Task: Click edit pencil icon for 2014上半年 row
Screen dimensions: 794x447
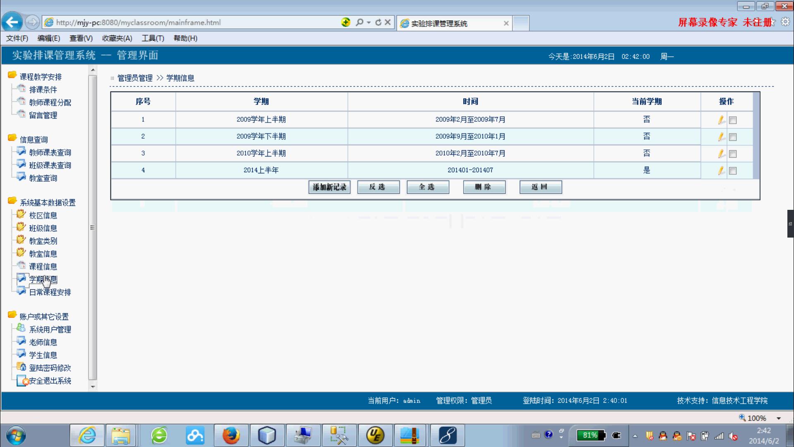Action: coord(721,171)
